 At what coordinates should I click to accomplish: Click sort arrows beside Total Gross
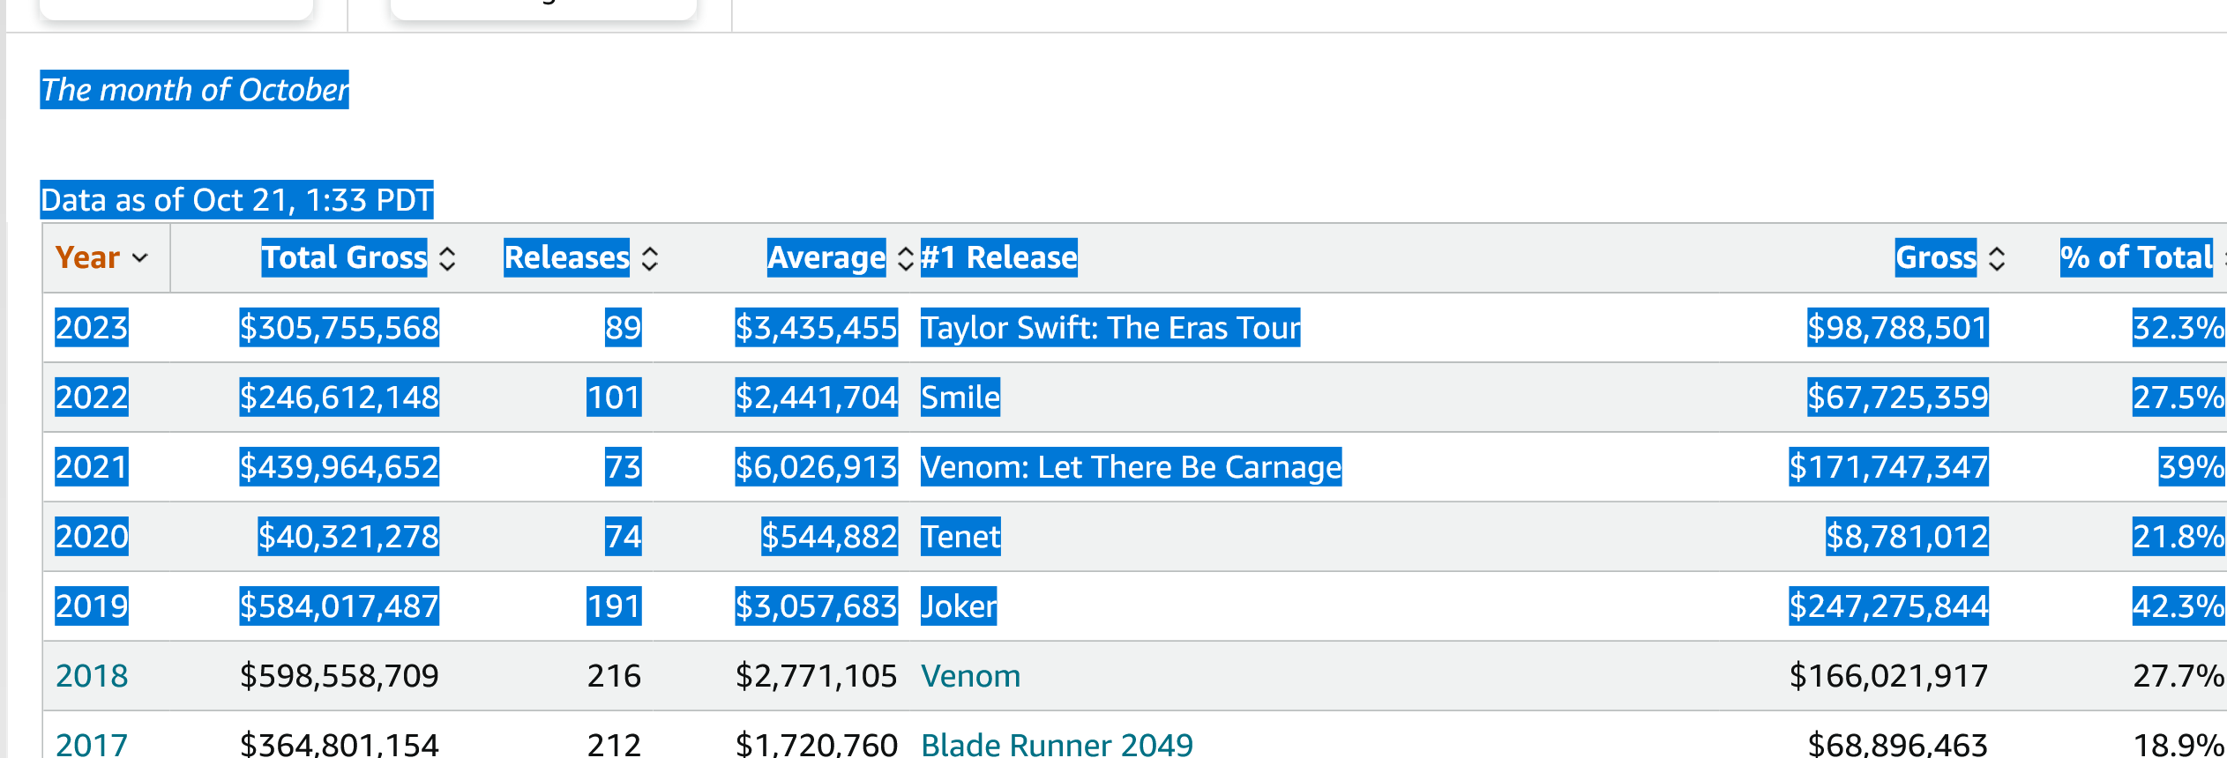coord(447,258)
